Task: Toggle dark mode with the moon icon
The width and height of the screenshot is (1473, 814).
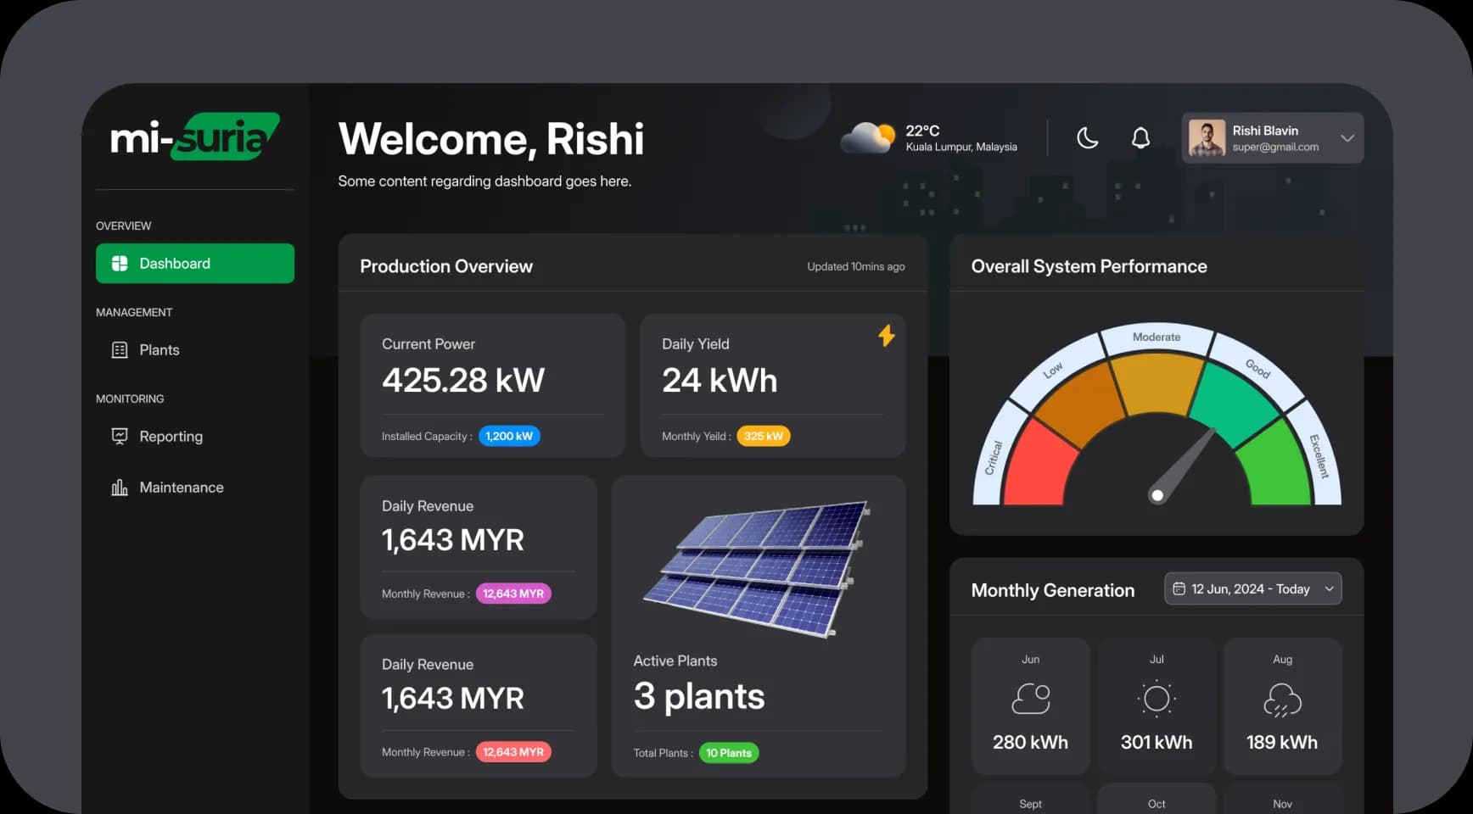Action: click(1088, 137)
